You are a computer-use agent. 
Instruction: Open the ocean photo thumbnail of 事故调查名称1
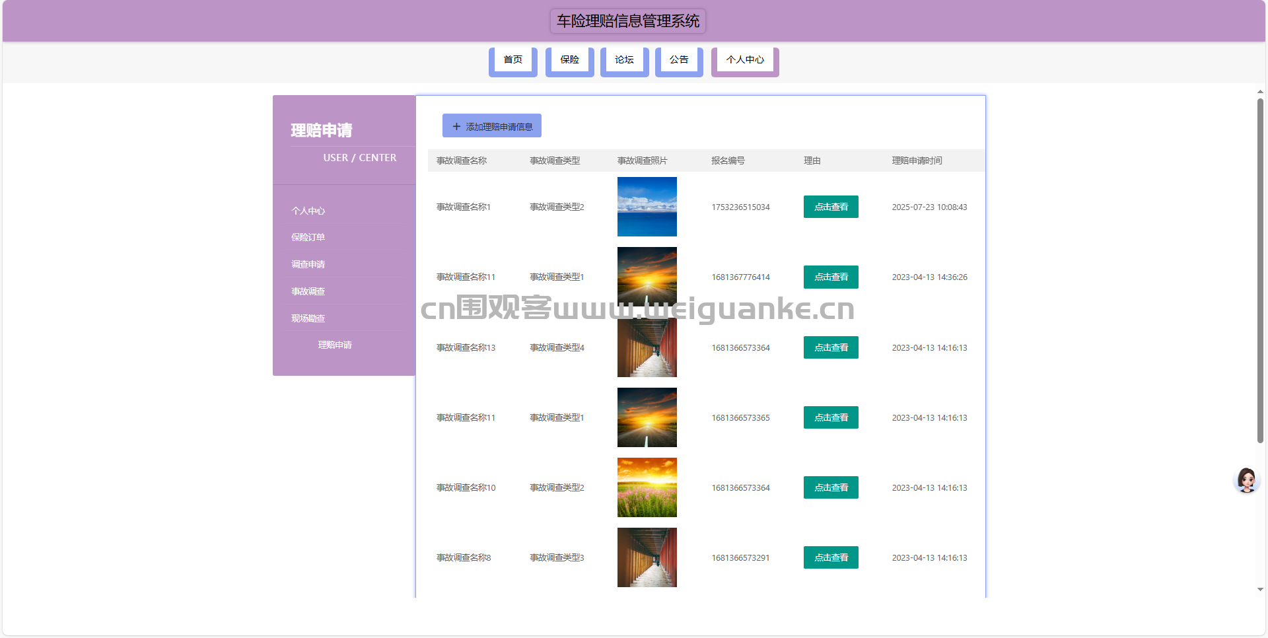tap(647, 207)
